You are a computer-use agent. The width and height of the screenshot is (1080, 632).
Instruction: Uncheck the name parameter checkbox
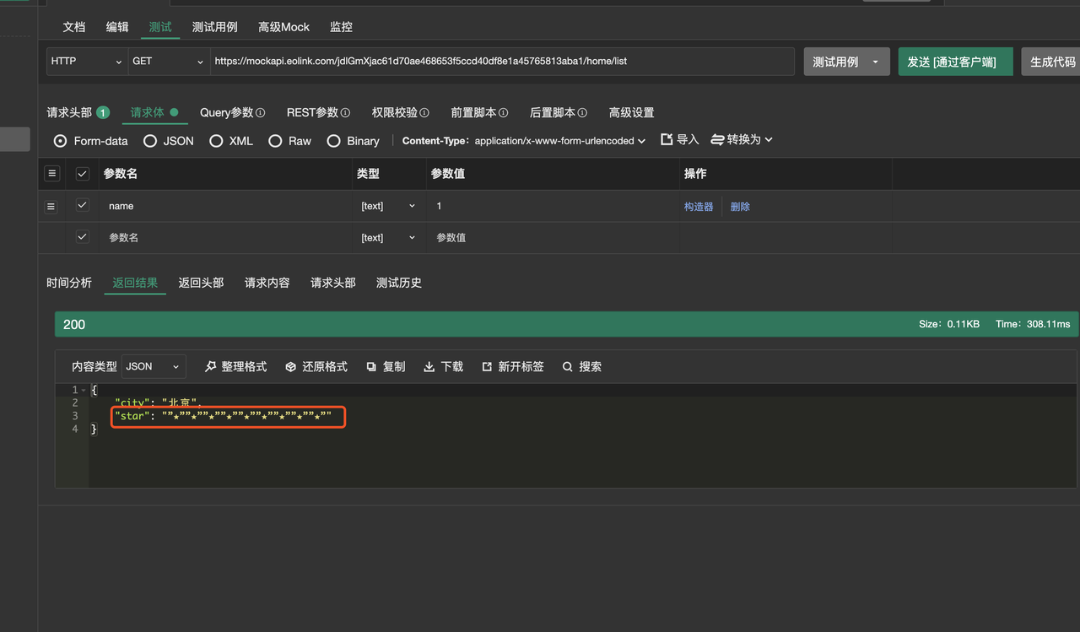83,205
